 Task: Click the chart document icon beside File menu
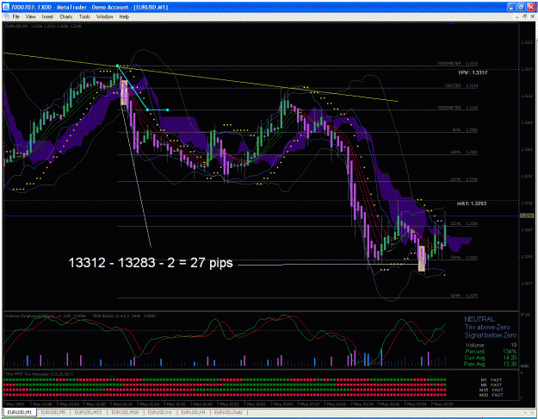pyautogui.click(x=7, y=16)
